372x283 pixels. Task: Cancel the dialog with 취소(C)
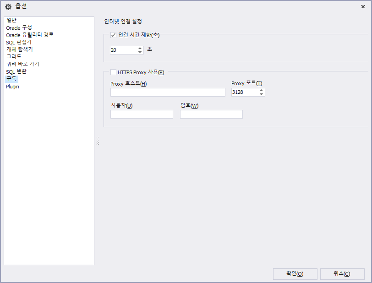coord(342,274)
